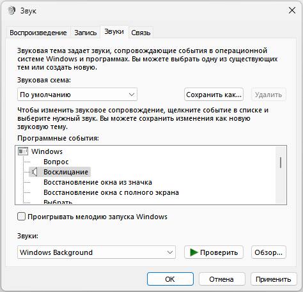Select the partially visible Выбрать event
The image size is (303, 292).
tap(58, 201)
